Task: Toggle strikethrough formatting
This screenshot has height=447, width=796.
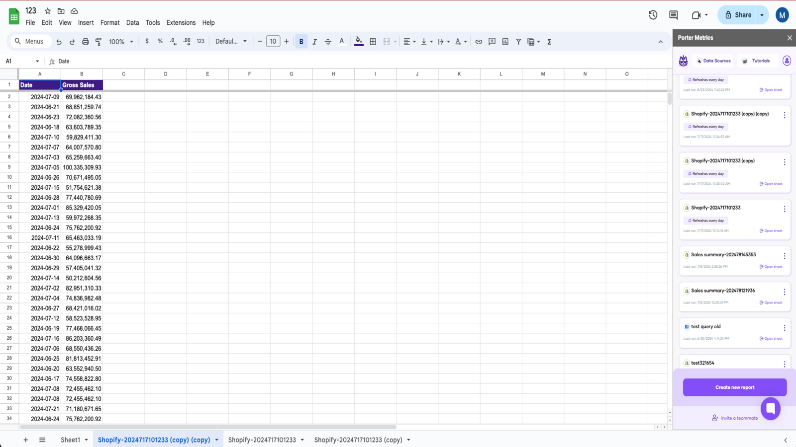Action: pos(328,42)
